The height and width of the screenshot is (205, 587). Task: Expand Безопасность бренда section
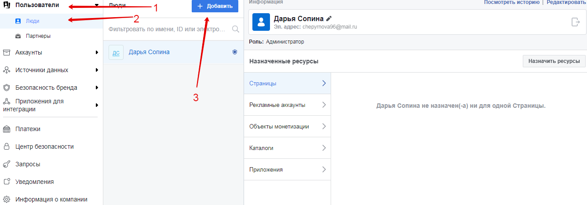coord(97,88)
